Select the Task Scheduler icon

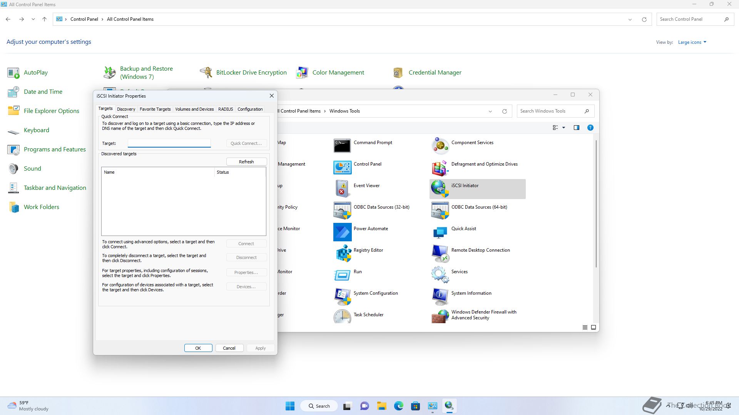point(342,316)
